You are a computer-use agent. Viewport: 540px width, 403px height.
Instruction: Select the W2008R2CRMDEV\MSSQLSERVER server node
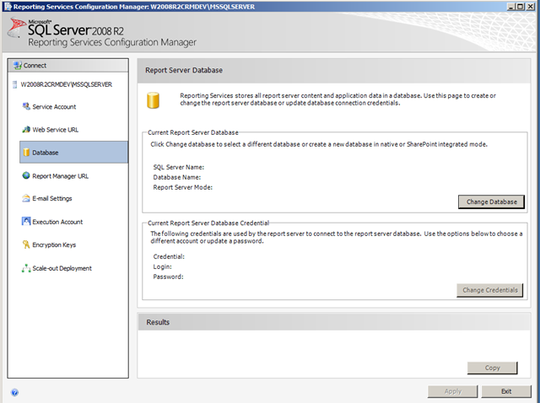pyautogui.click(x=66, y=84)
